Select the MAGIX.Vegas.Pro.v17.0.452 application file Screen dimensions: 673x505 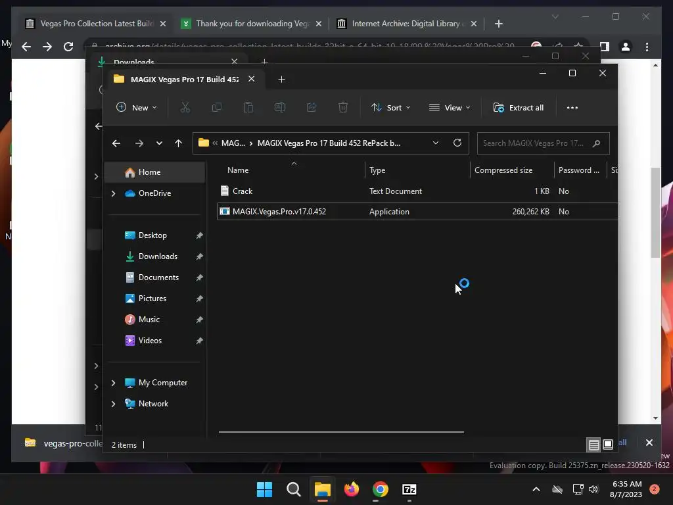(417, 212)
